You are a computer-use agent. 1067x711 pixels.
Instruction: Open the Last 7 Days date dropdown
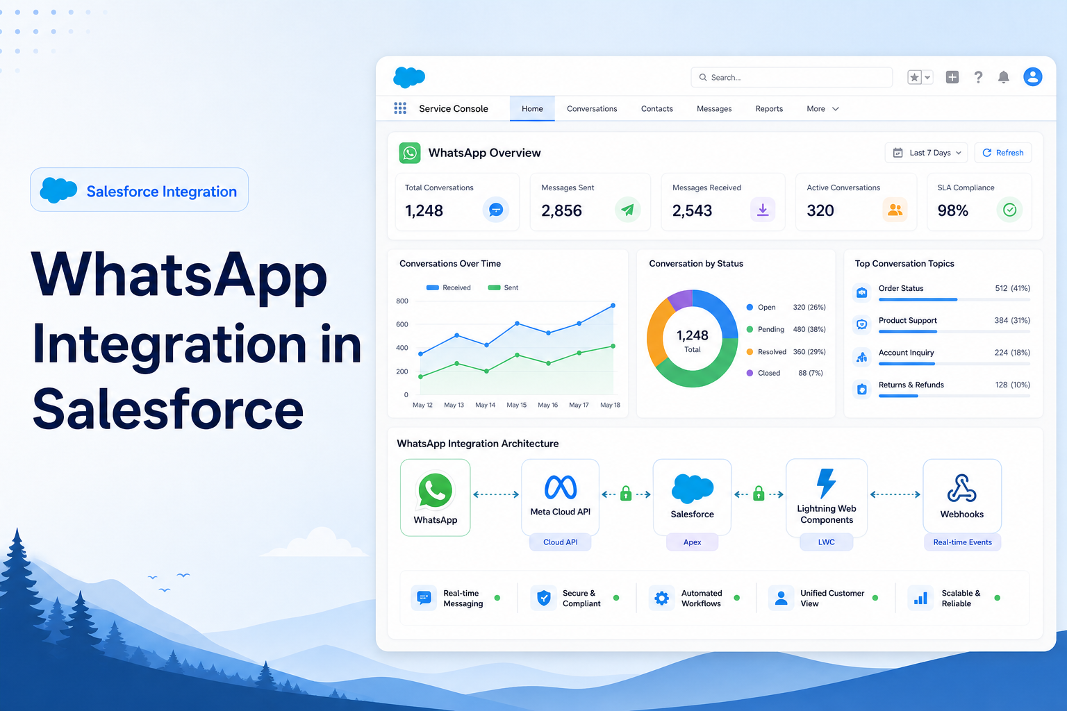coord(927,153)
